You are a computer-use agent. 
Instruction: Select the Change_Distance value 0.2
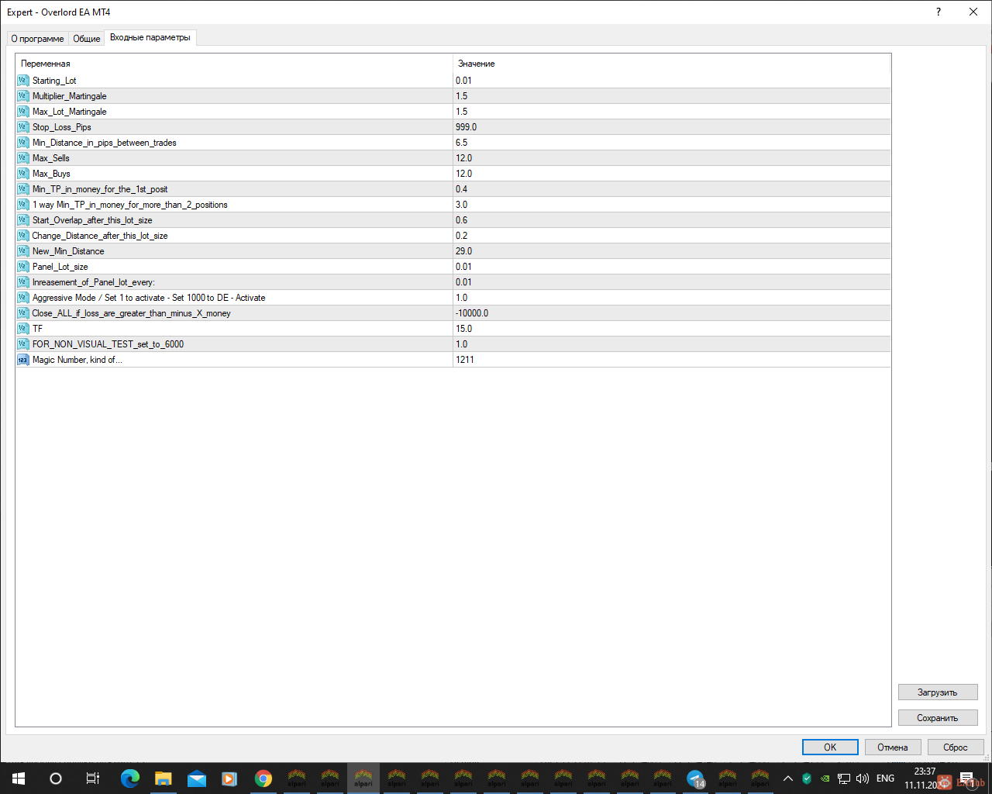click(x=461, y=236)
